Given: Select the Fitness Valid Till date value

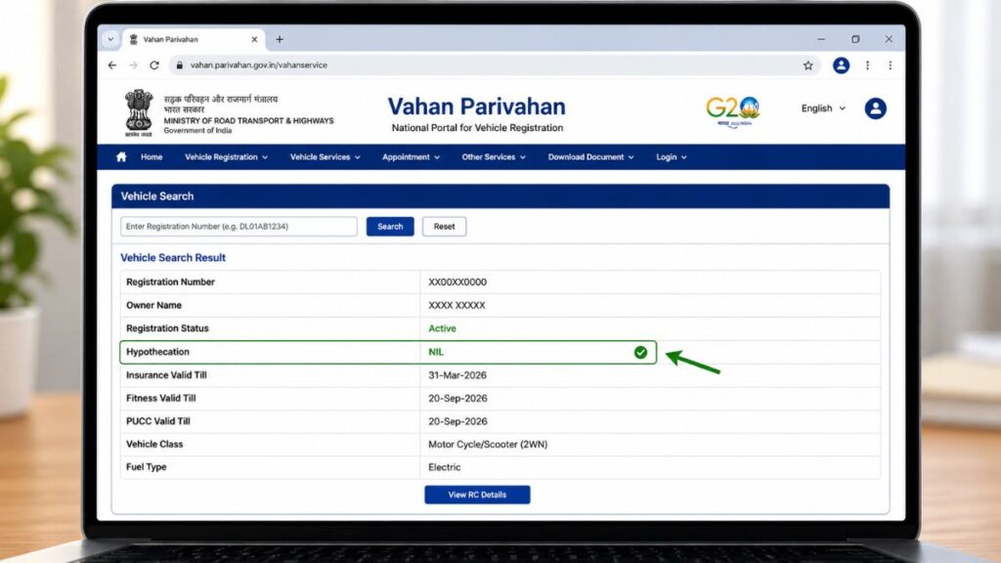Looking at the screenshot, I should tap(457, 399).
